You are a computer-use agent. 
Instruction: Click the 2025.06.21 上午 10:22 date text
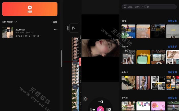(x=24, y=32)
